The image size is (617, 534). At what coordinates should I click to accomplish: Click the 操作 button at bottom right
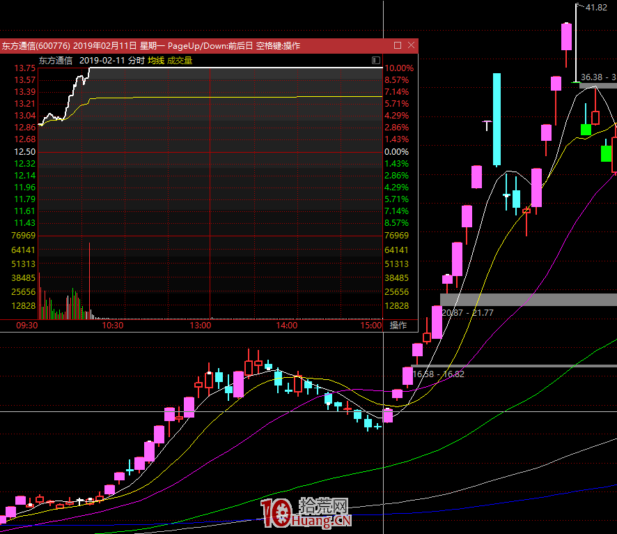398,326
